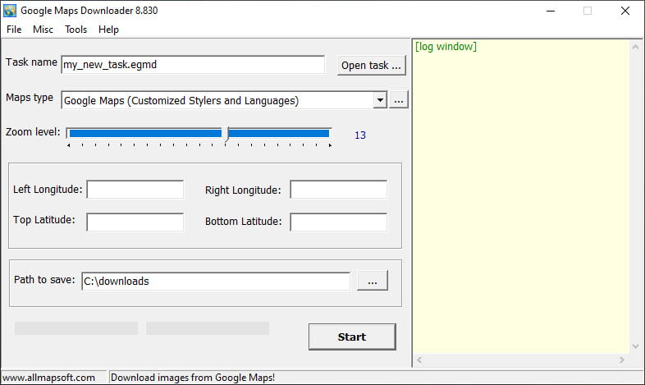
Task: Click www.allmapsoft.com in the status bar
Action: click(49, 378)
